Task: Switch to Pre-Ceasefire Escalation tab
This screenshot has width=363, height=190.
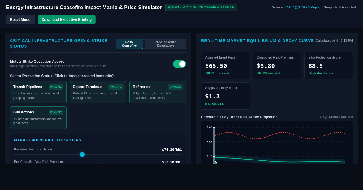Action: click(x=165, y=44)
